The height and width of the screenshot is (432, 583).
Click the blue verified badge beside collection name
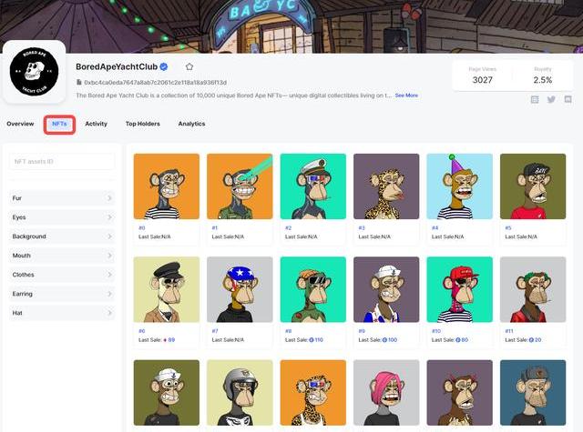[x=164, y=67]
